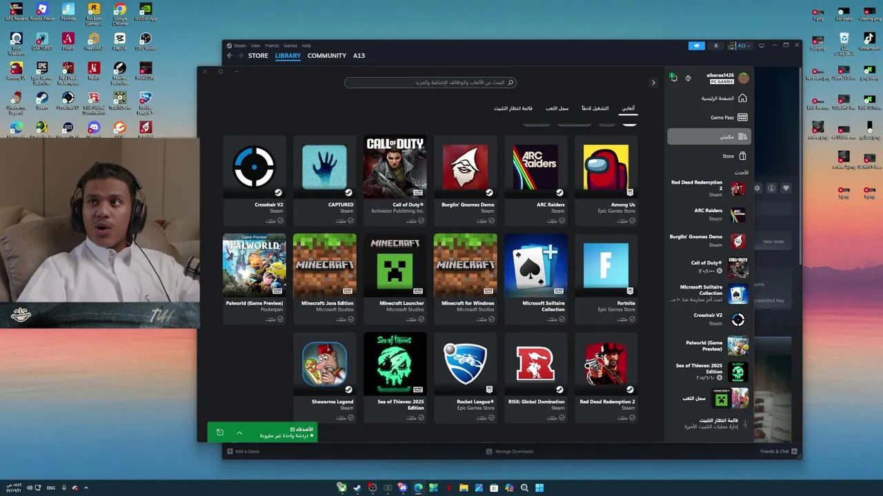Viewport: 883px width, 496px height.
Task: Open the ARC Raiders tile in the game grid
Action: [x=535, y=180]
